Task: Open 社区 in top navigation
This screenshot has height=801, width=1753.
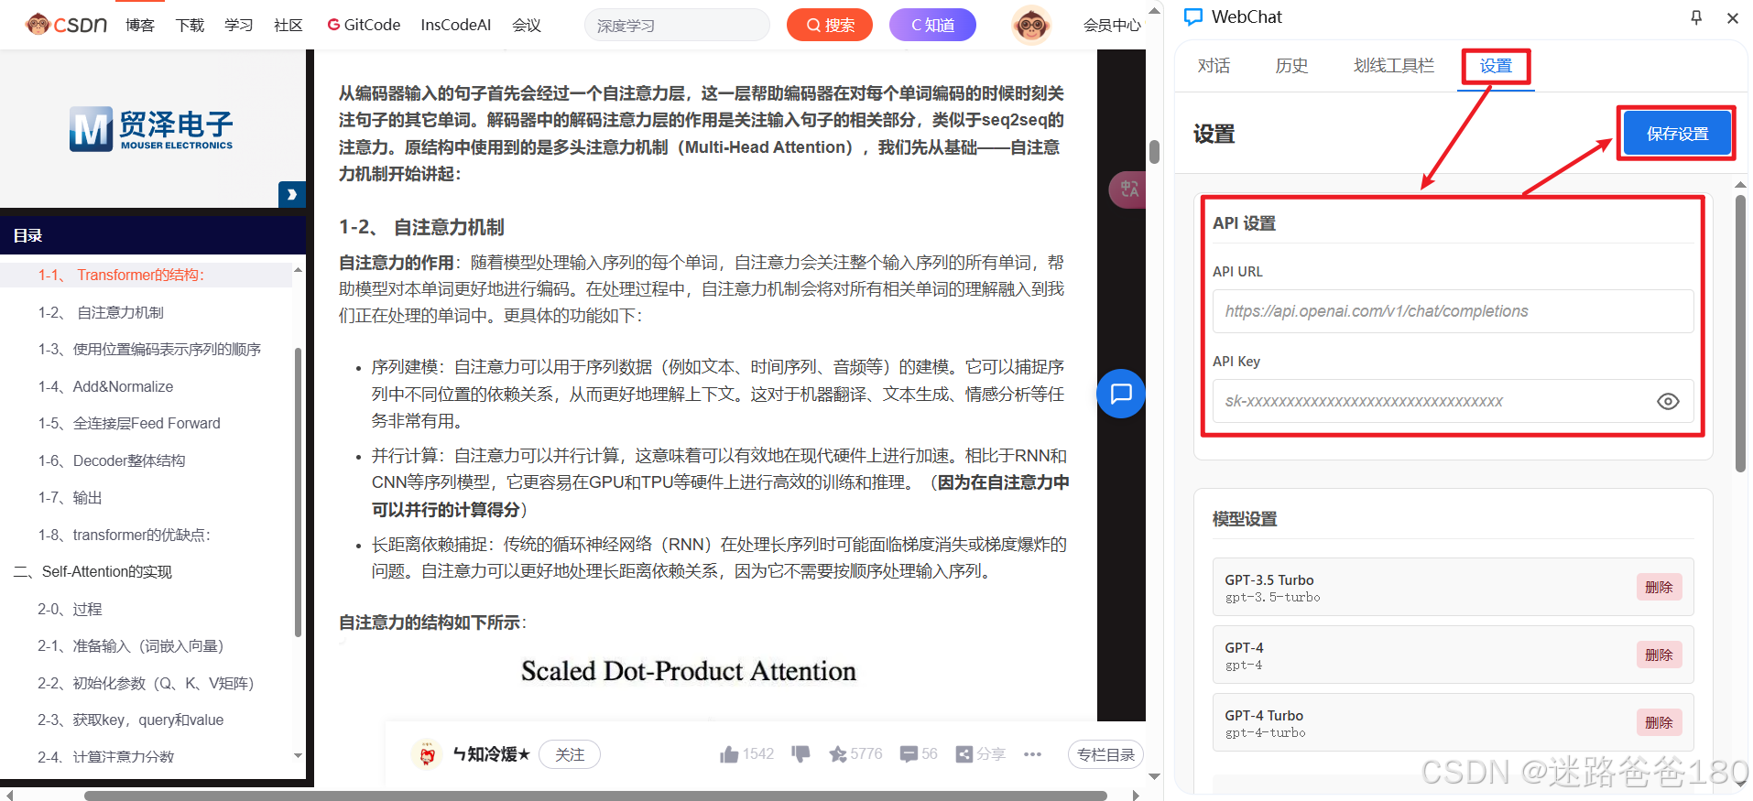Action: click(x=289, y=25)
